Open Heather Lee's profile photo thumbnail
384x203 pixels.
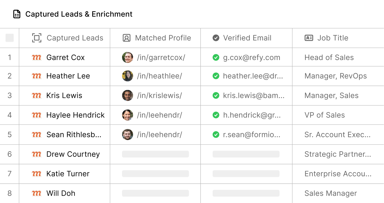tap(128, 76)
